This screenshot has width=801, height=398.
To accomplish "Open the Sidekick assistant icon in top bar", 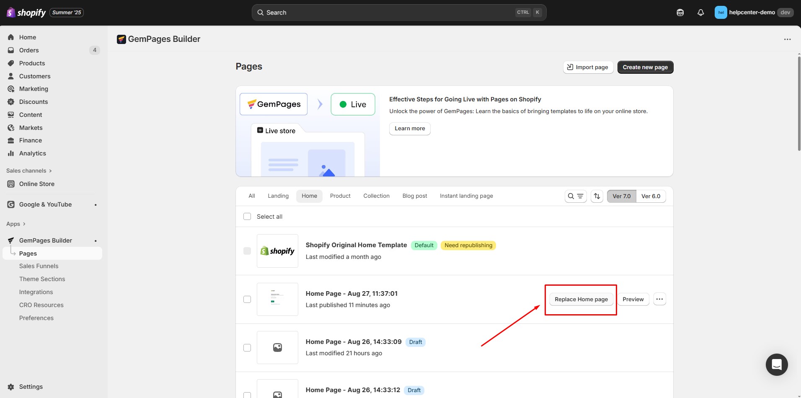I will (x=680, y=13).
